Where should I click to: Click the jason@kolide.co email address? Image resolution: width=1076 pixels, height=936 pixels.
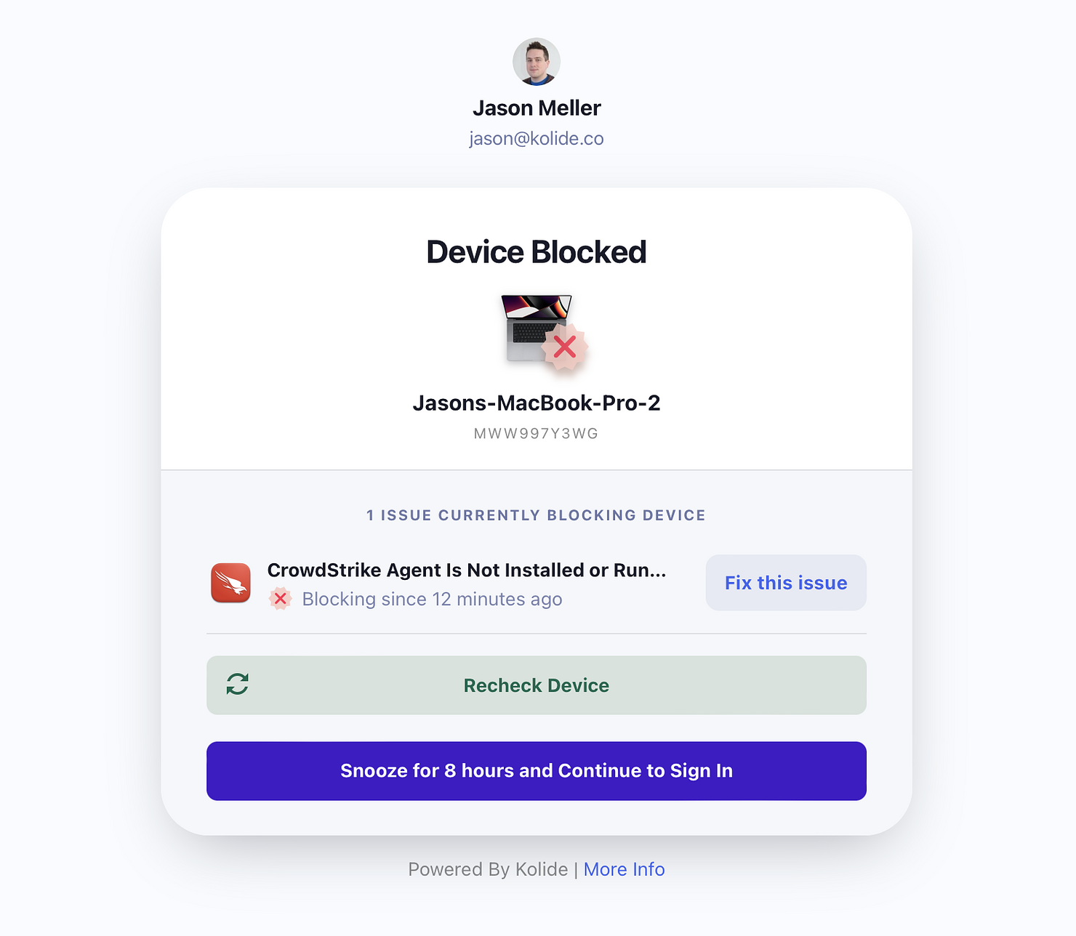(x=537, y=138)
